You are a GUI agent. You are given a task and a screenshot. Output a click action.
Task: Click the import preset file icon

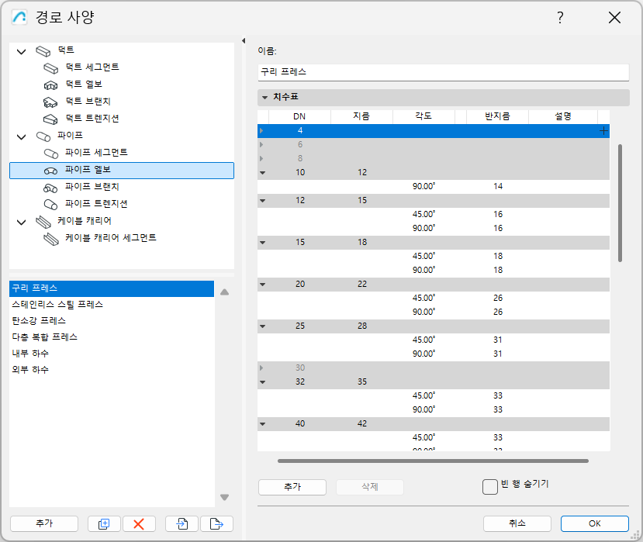tap(181, 523)
